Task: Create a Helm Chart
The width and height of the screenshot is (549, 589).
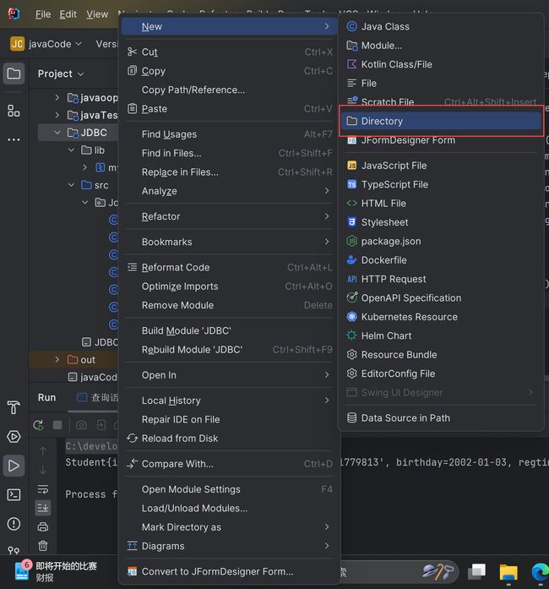Action: 441,335
